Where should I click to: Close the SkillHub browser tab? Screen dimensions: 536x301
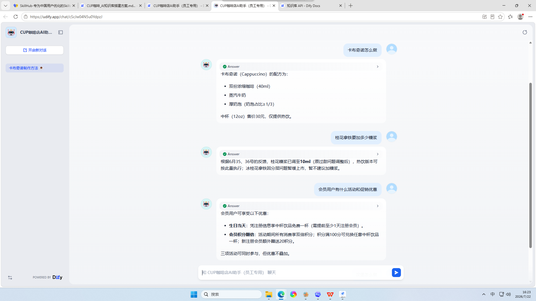(74, 6)
